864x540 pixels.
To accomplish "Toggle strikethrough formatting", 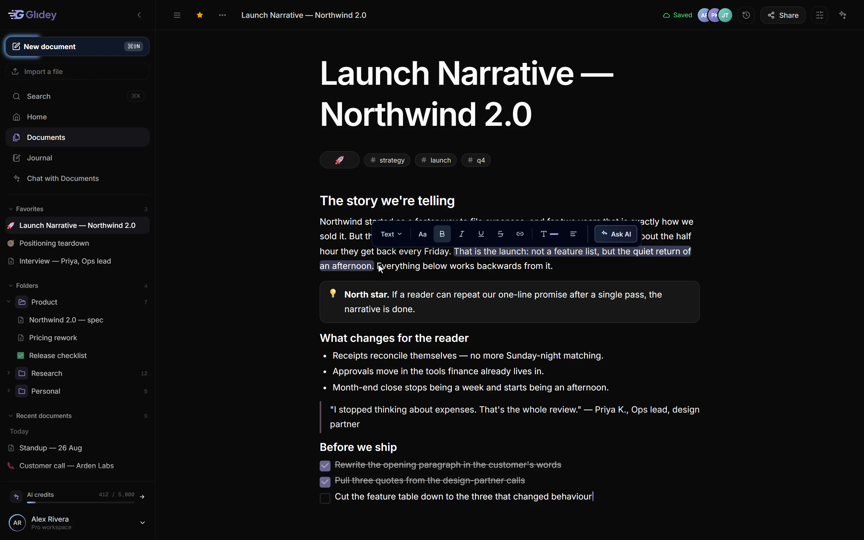I will (x=501, y=234).
